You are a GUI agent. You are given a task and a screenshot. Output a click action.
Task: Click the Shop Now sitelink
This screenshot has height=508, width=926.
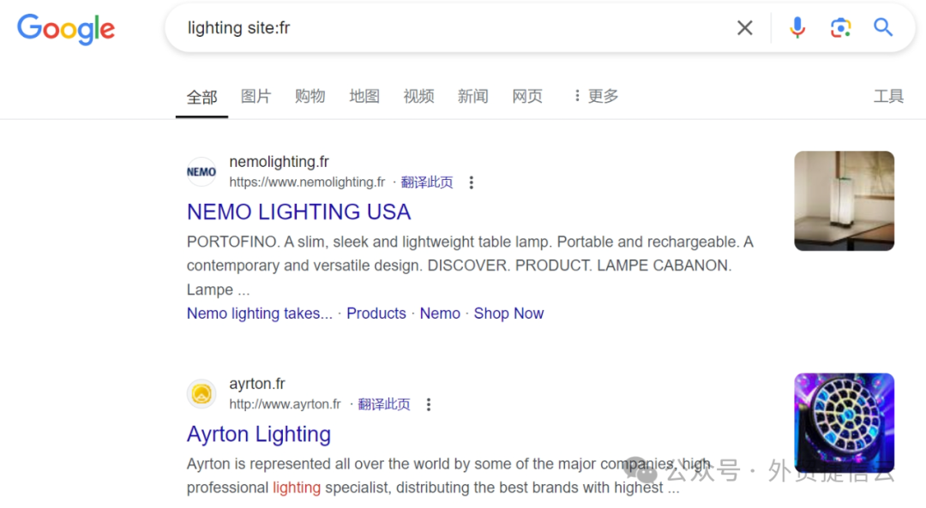(508, 314)
